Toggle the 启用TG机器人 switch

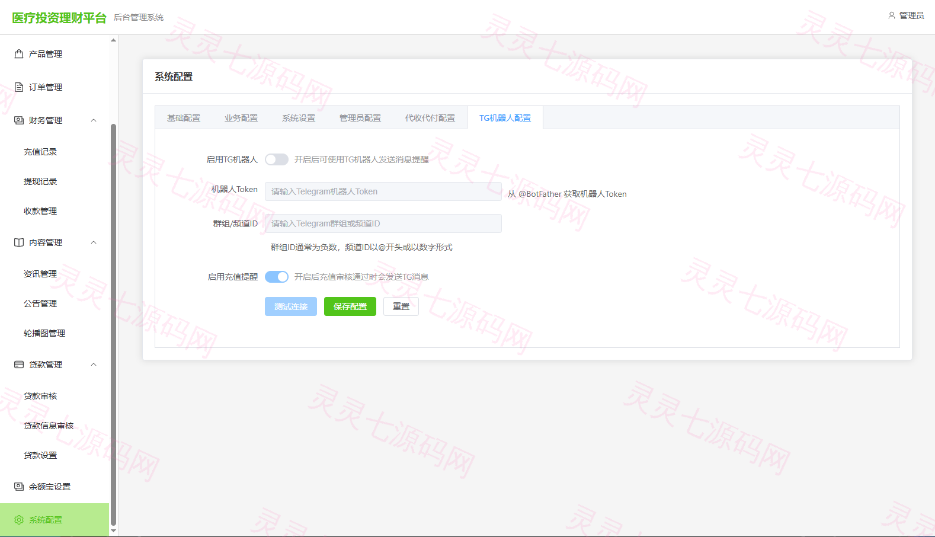[277, 159]
